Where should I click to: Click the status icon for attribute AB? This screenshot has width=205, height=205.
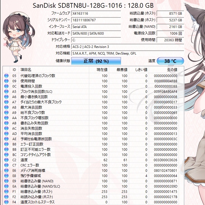(x=6, y=123)
